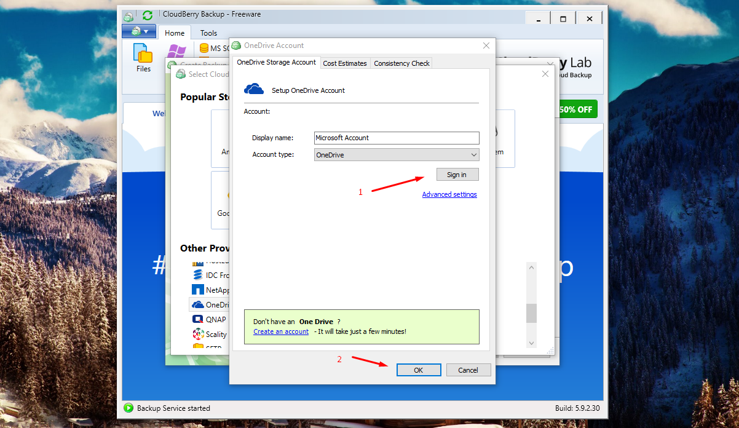739x428 pixels.
Task: Click the Build: 5.9.2.30 status text
Action: click(577, 408)
